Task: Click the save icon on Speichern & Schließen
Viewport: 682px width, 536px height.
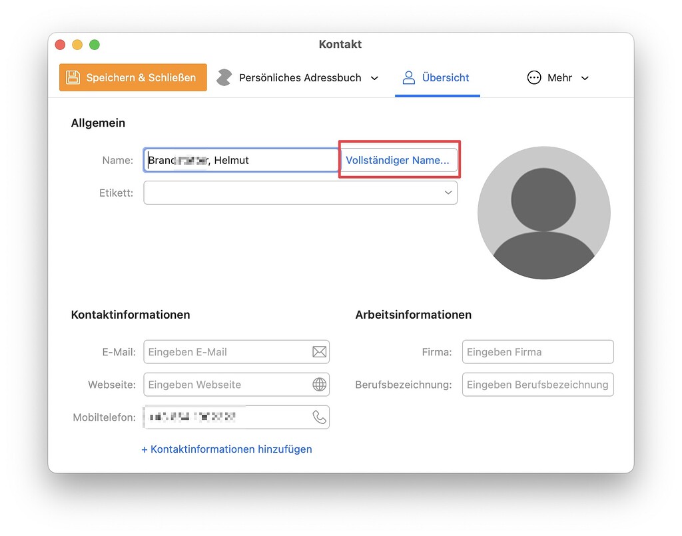Action: tap(73, 77)
